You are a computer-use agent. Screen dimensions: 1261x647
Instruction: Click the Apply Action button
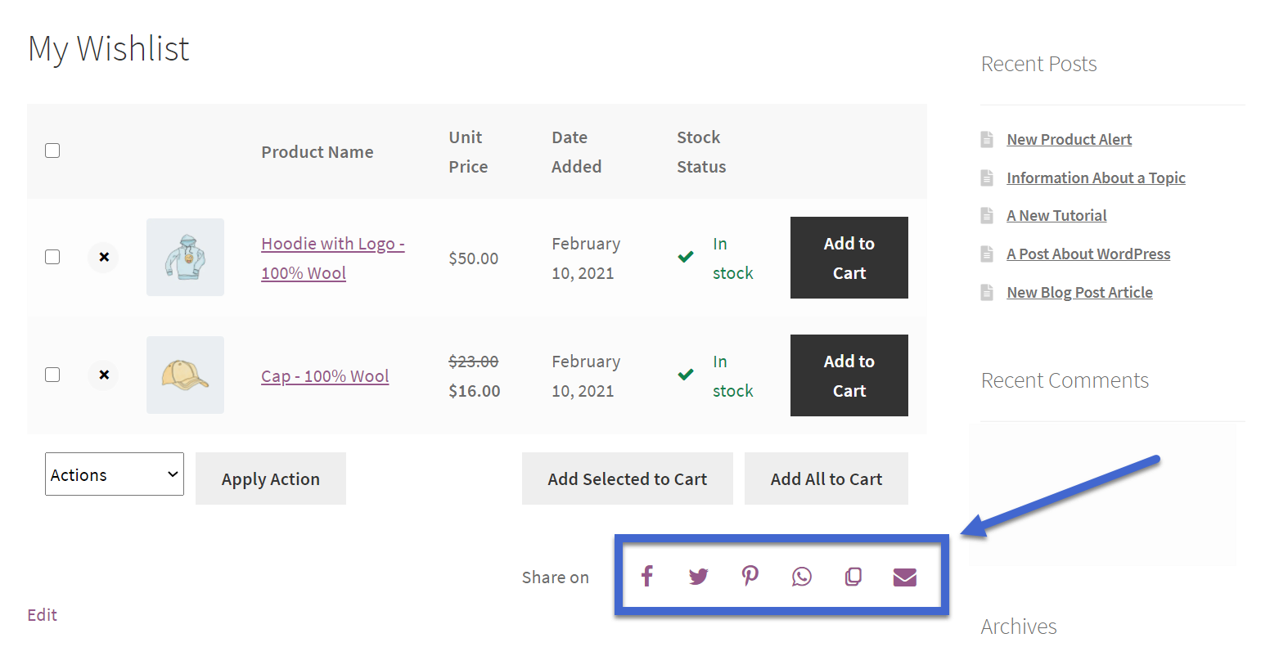point(270,479)
